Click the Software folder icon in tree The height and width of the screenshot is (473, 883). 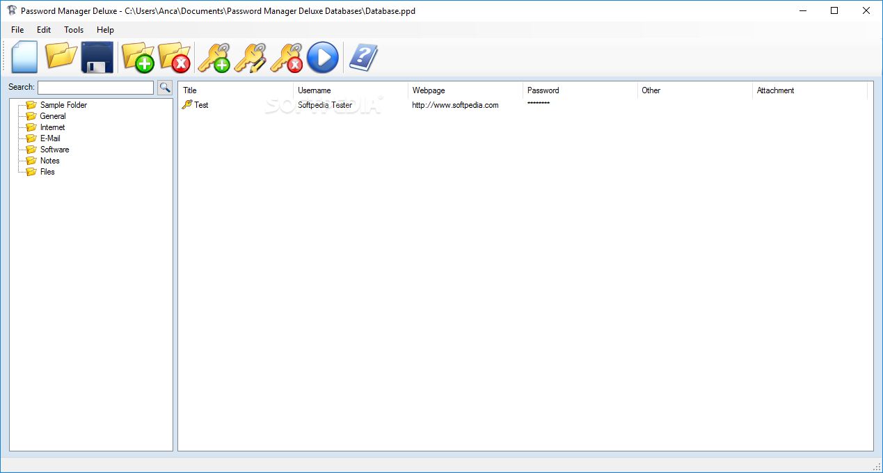pyautogui.click(x=31, y=150)
